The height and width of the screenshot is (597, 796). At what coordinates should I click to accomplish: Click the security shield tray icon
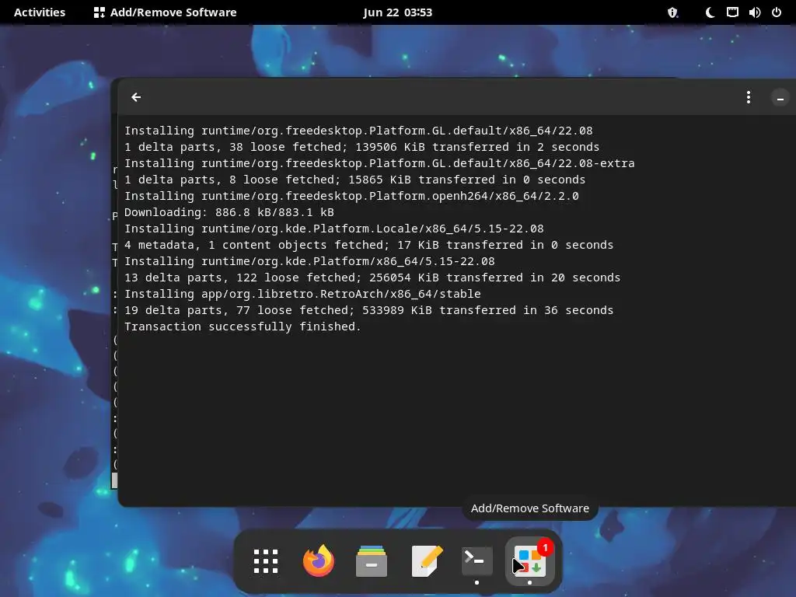click(672, 12)
